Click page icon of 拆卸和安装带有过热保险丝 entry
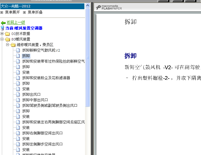The image size is (201, 155). [18, 61]
